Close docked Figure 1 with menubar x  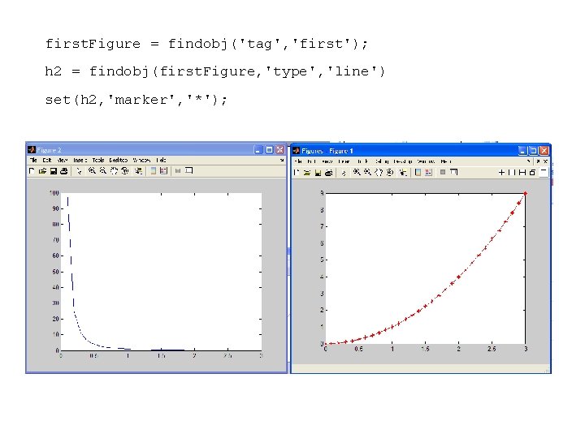(x=545, y=161)
